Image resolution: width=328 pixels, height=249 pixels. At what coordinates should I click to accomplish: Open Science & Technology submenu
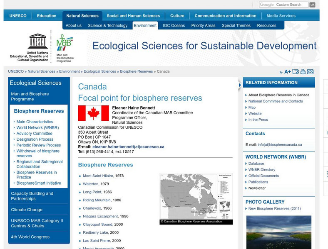coord(107,26)
